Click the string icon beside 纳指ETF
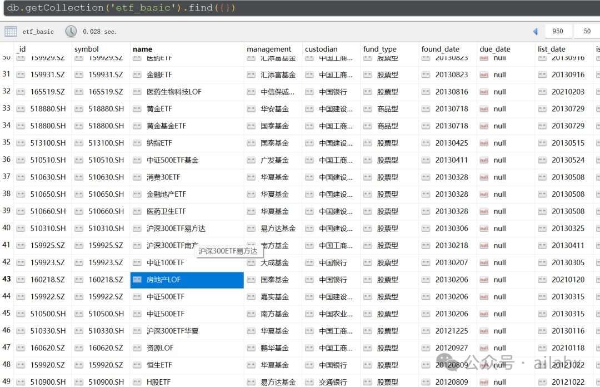600x387 pixels. [x=137, y=143]
